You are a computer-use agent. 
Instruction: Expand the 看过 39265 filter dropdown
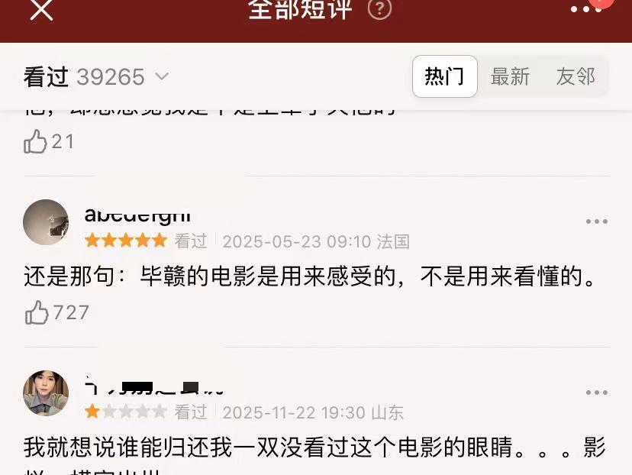tap(96, 76)
